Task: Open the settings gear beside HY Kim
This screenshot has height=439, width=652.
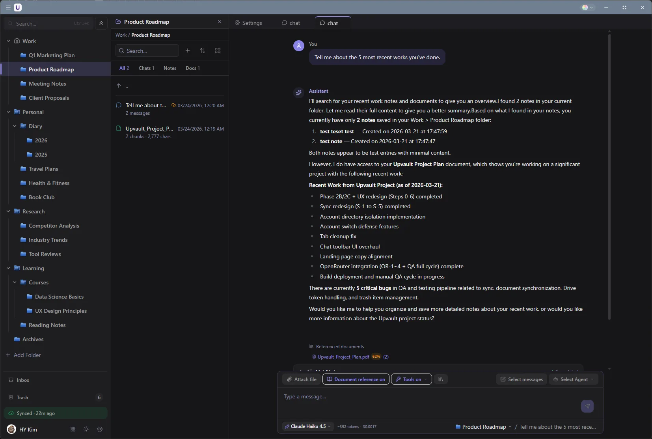Action: 99,429
